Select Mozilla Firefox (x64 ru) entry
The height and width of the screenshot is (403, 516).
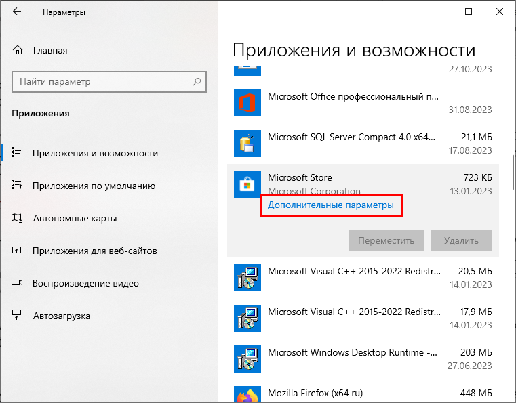[x=315, y=393]
